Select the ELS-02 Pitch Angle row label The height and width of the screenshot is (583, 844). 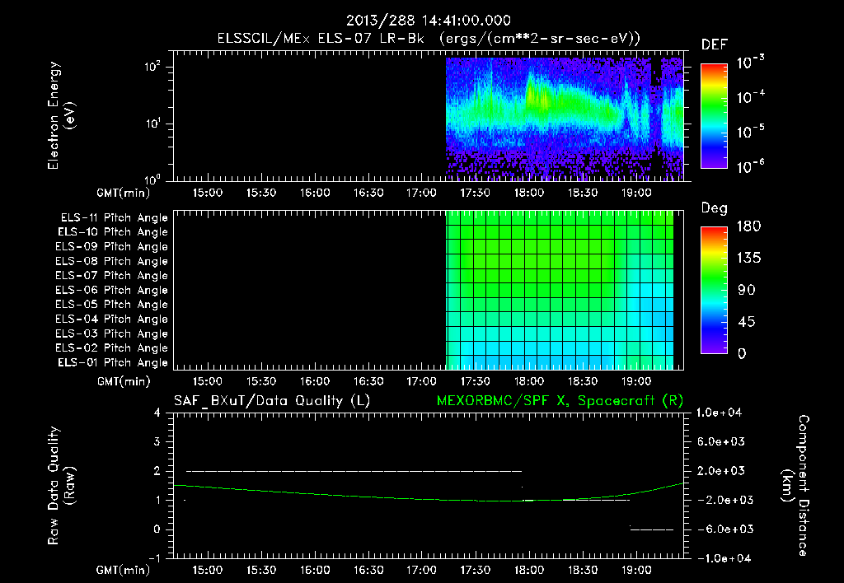pos(111,348)
